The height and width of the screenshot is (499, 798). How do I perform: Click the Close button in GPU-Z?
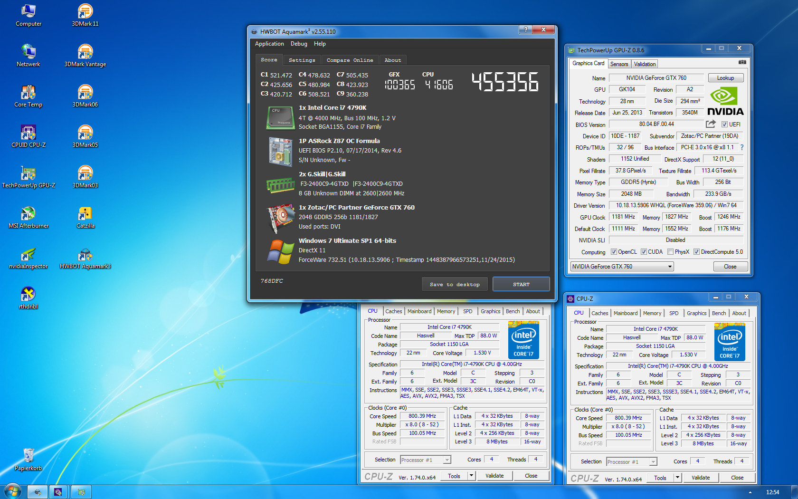(730, 267)
